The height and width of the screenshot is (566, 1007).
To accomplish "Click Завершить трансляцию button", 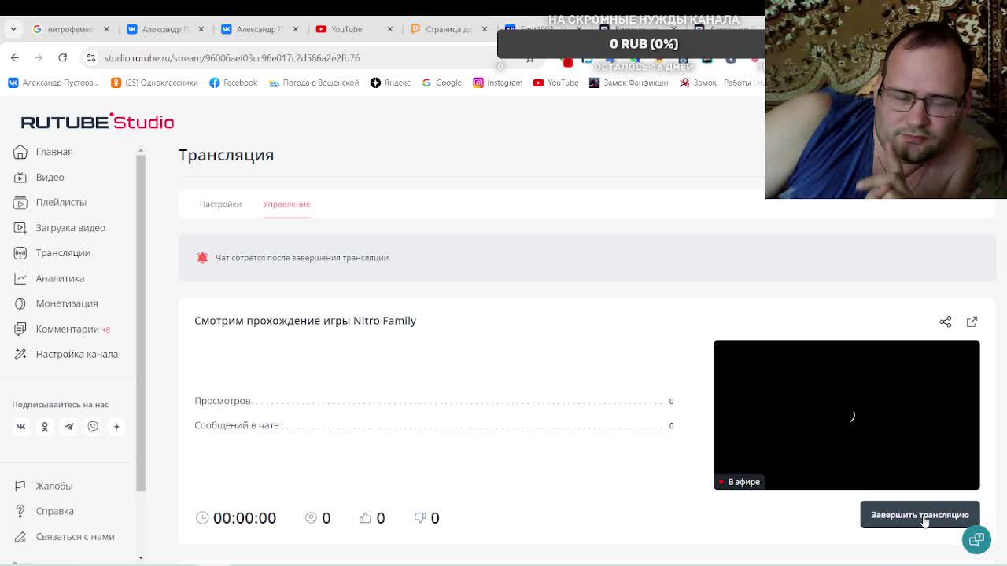I will pyautogui.click(x=920, y=515).
